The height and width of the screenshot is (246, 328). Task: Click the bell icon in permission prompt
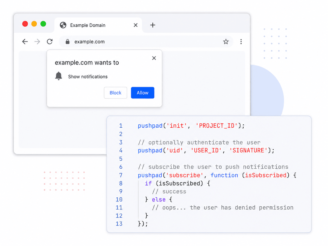(58, 76)
